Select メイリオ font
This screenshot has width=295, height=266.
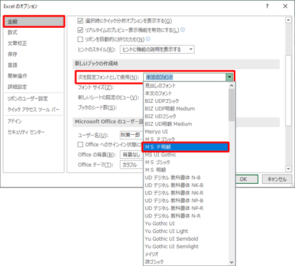pos(186,254)
